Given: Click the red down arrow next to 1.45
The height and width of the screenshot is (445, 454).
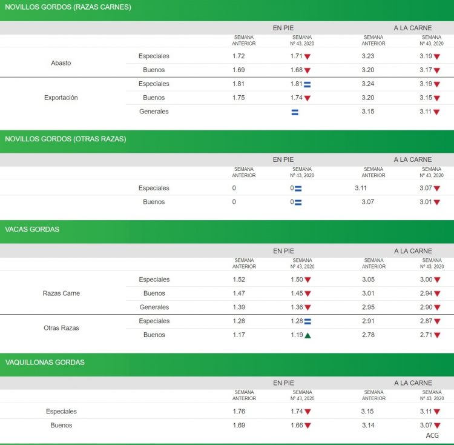Looking at the screenshot, I should [308, 294].
